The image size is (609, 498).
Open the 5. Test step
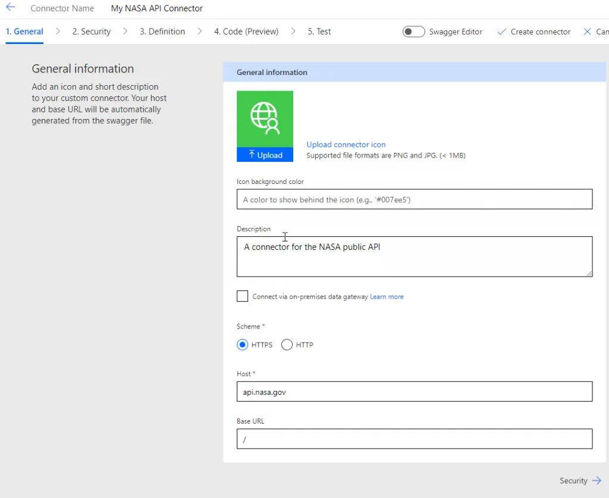coord(319,32)
